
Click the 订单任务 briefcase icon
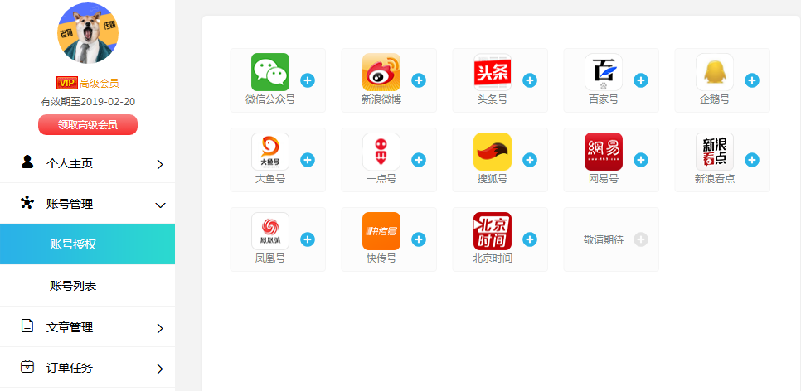[27, 366]
